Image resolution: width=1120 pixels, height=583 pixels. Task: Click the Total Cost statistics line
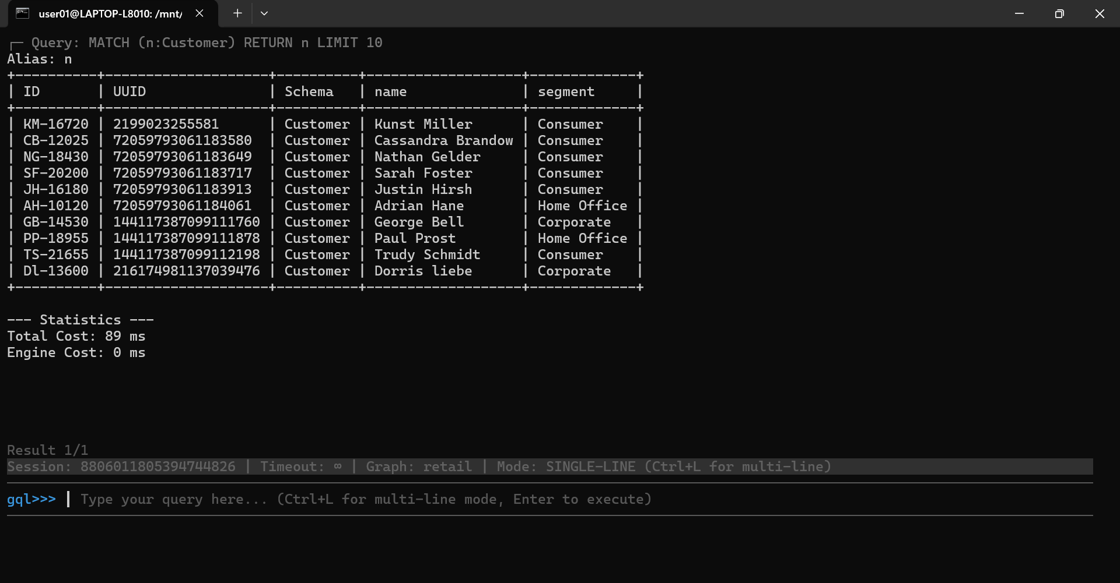tap(76, 336)
